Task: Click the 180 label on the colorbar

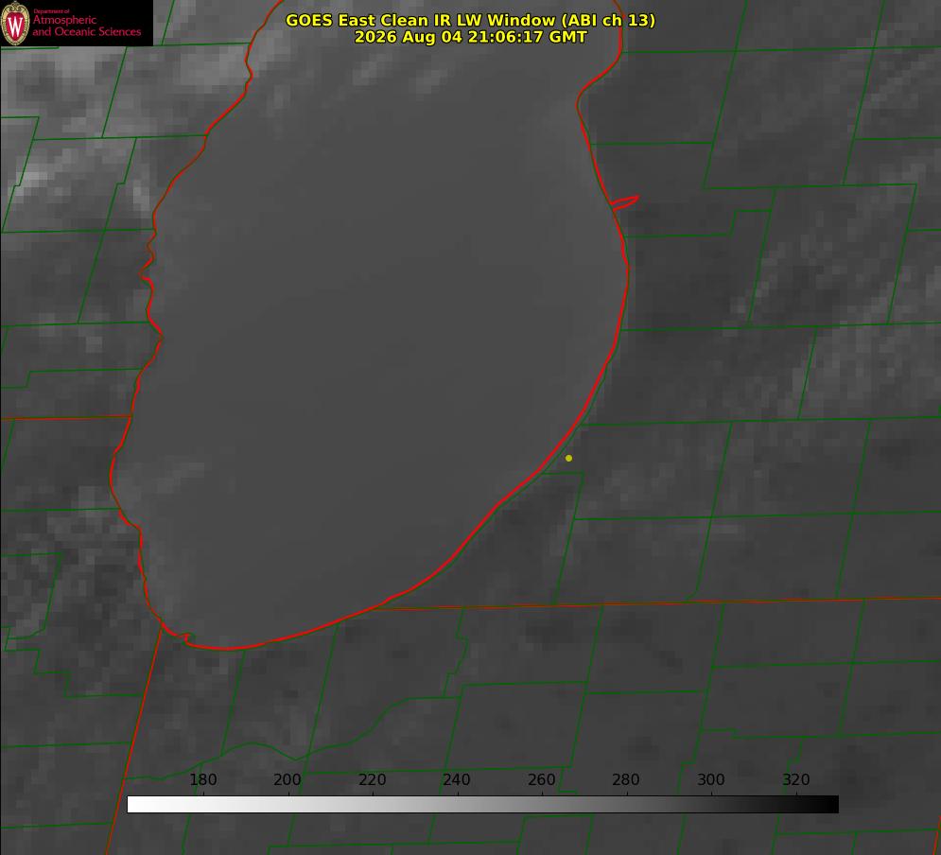Action: (202, 779)
